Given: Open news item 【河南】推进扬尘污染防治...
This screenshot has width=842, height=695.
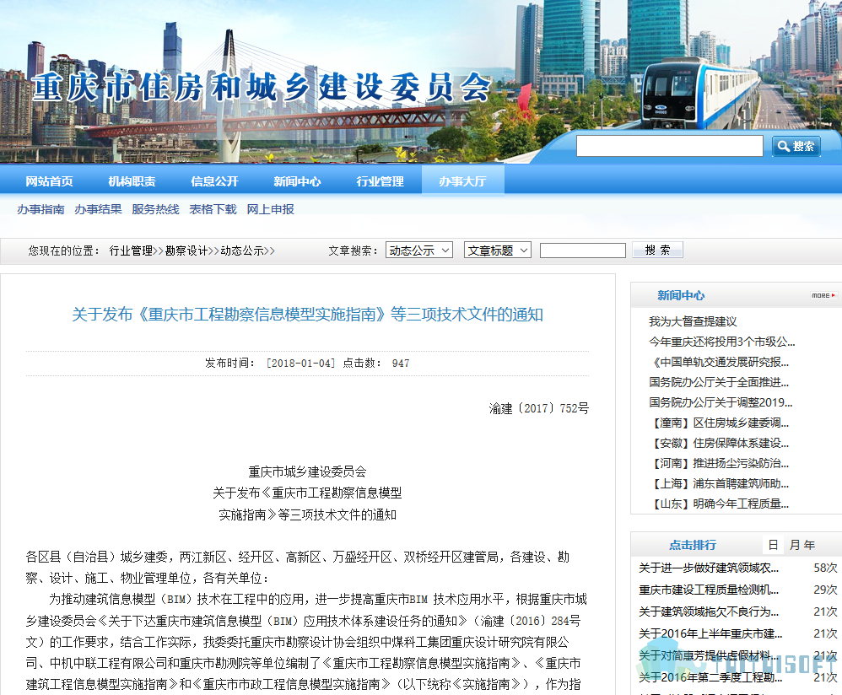Looking at the screenshot, I should (x=719, y=463).
